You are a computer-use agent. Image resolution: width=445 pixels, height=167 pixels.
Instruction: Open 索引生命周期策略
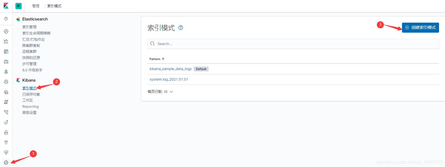pos(36,33)
